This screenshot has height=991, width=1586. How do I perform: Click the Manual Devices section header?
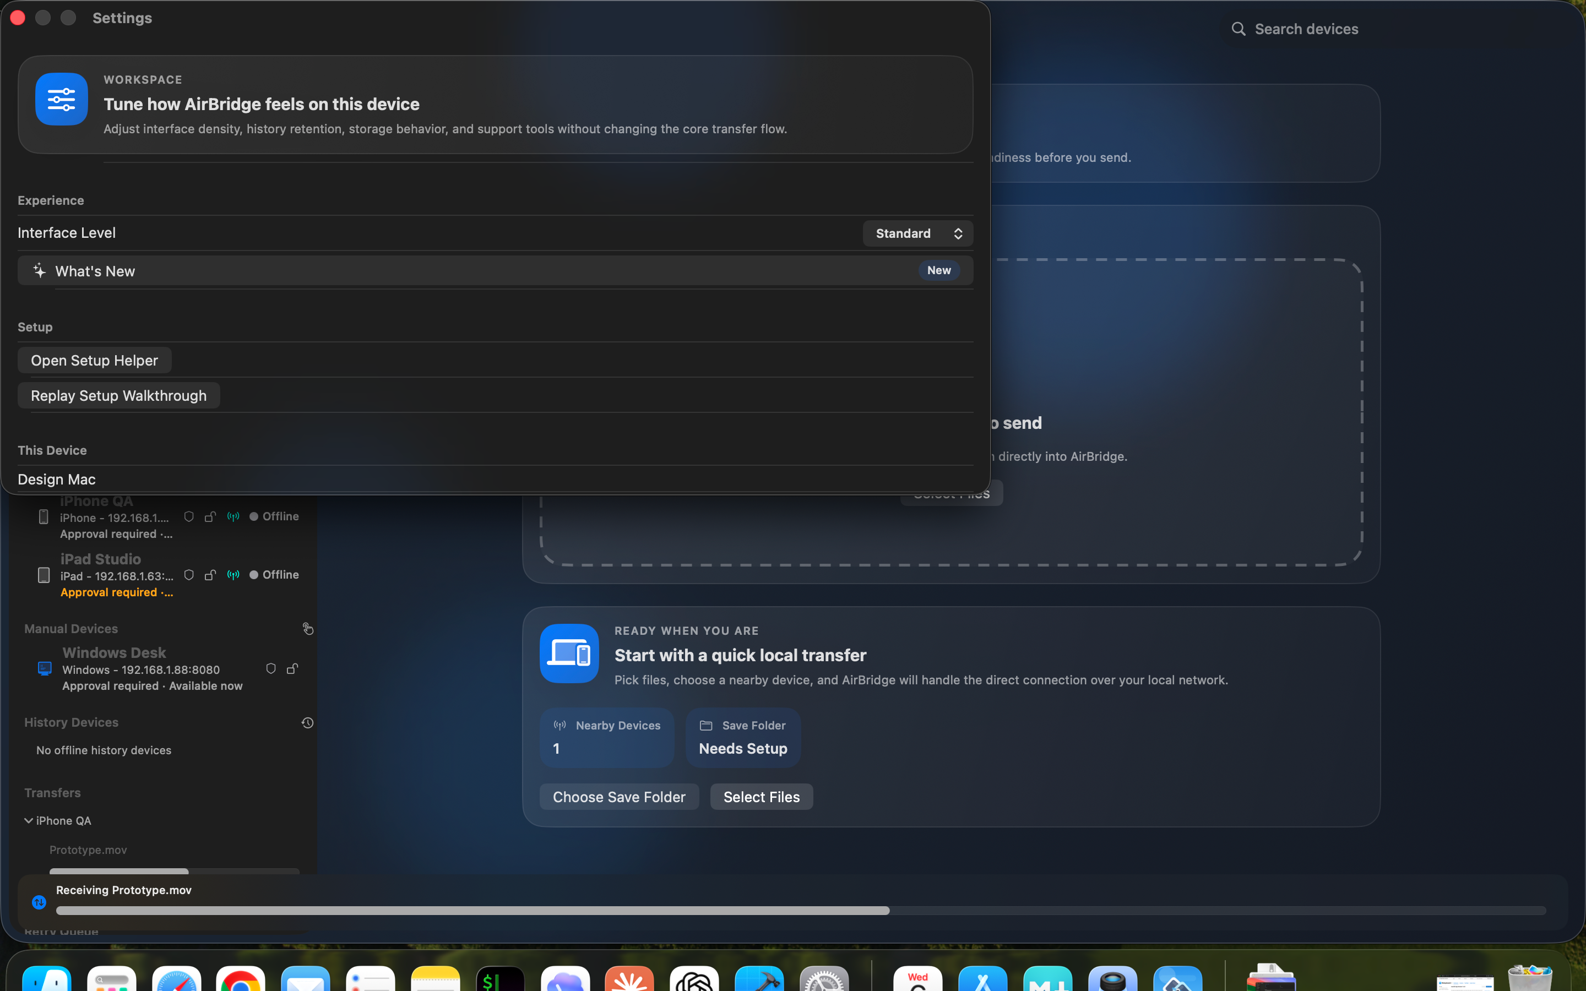point(71,629)
